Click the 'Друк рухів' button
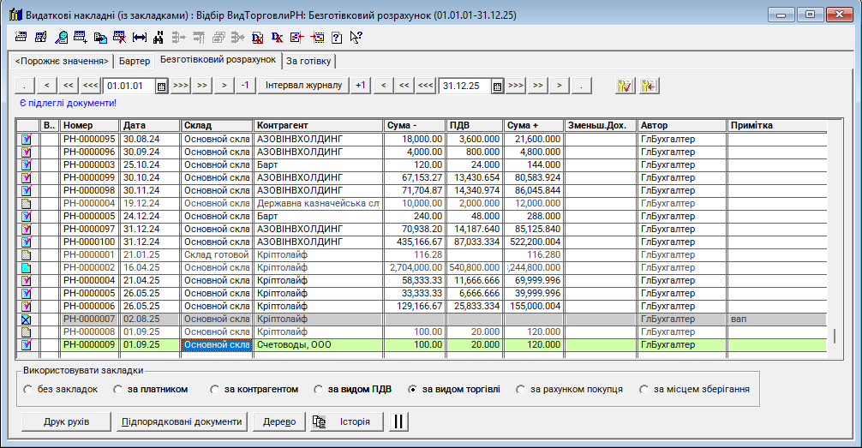This screenshot has width=862, height=448. pyautogui.click(x=67, y=421)
